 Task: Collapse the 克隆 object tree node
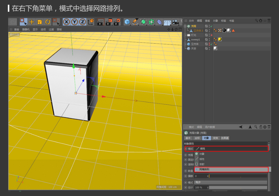[185, 26]
